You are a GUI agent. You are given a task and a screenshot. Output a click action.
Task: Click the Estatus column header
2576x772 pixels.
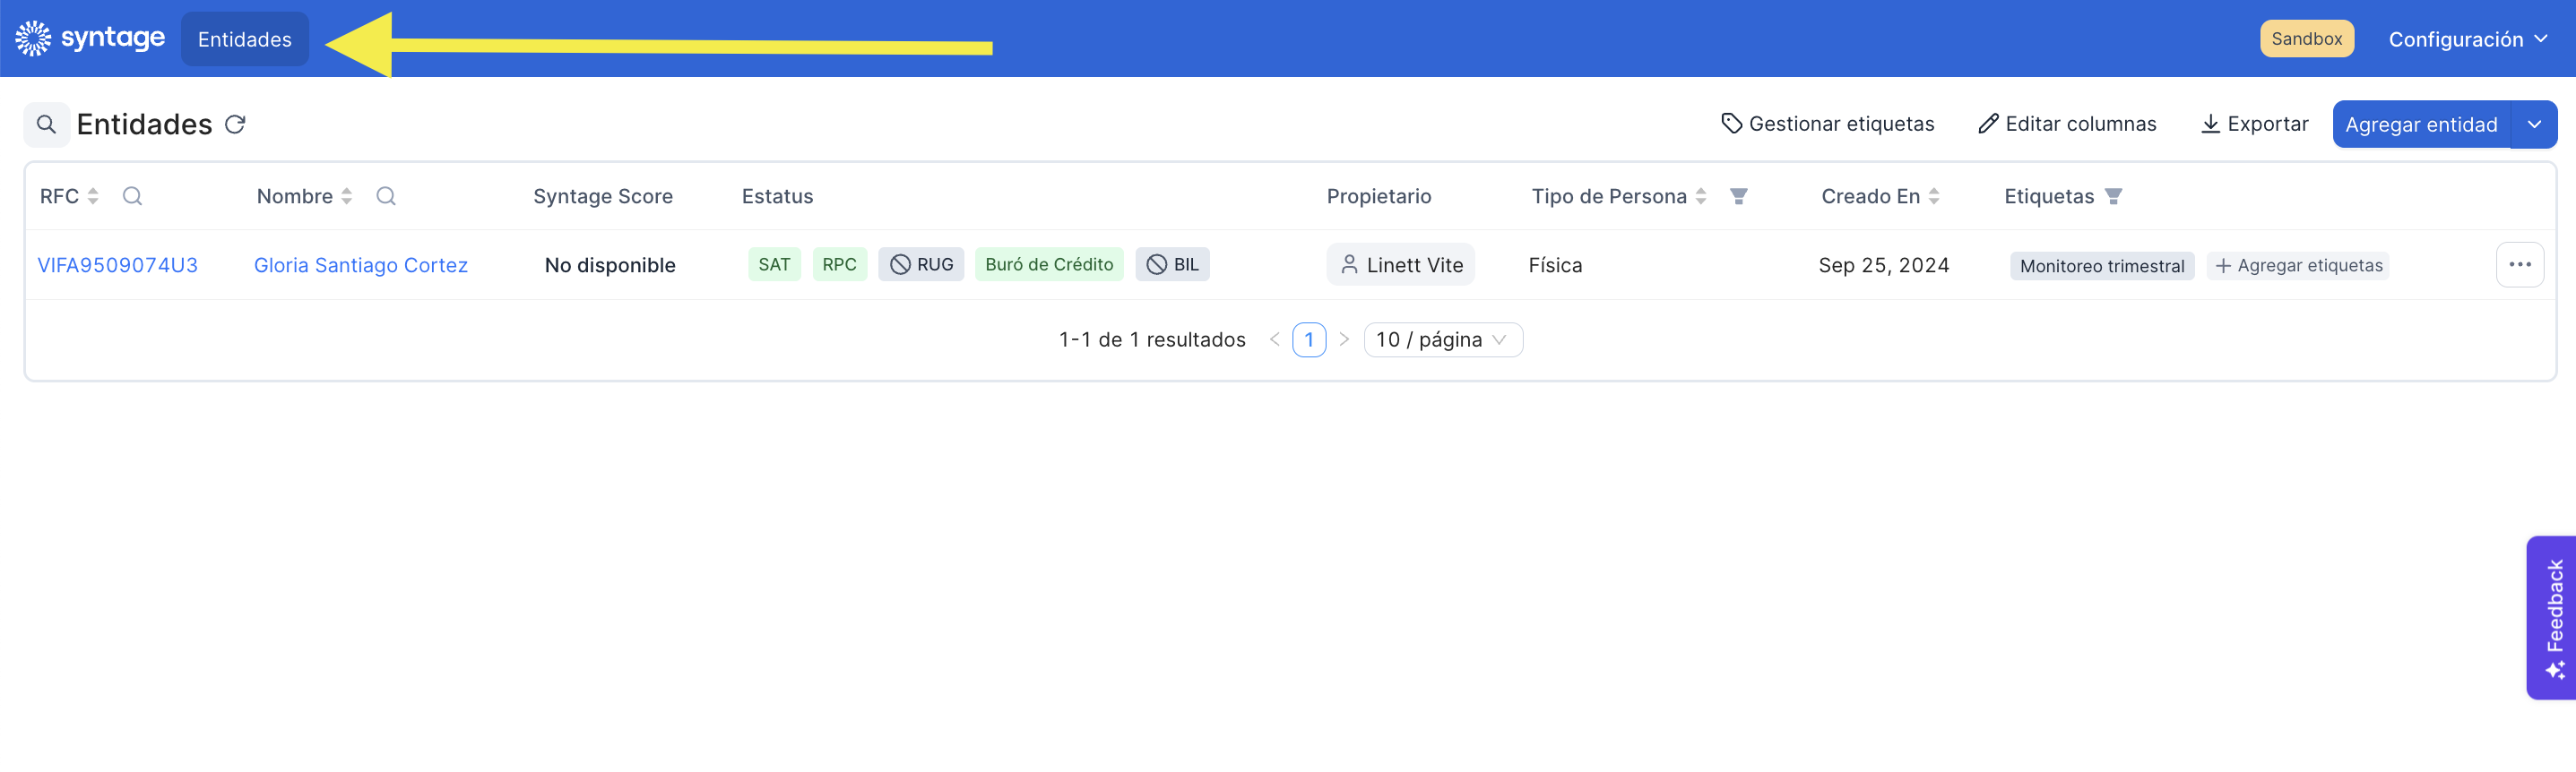tap(777, 197)
